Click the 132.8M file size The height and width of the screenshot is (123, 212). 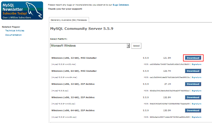click(167, 98)
